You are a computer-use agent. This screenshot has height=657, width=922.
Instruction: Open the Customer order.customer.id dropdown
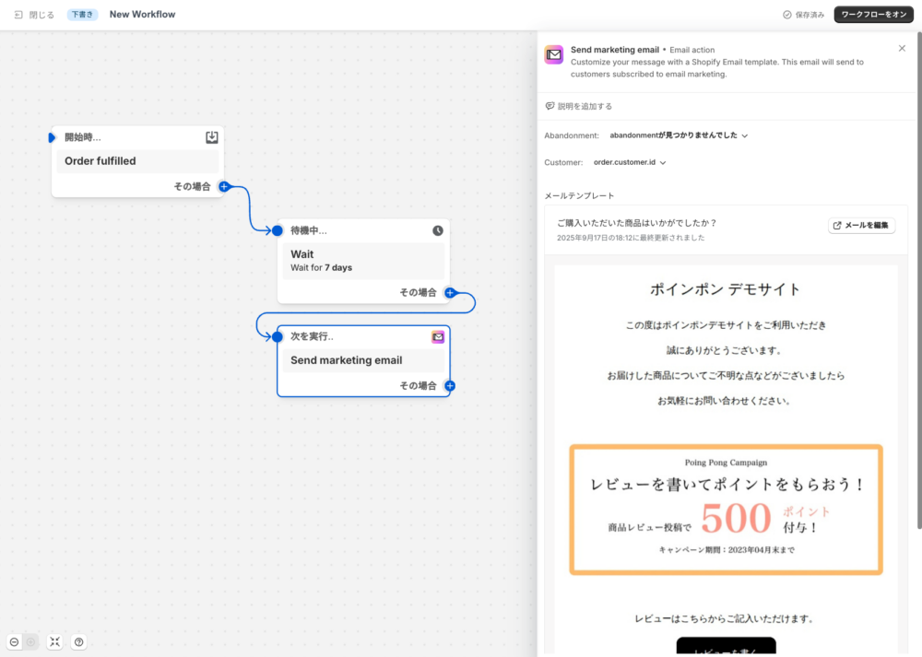630,162
